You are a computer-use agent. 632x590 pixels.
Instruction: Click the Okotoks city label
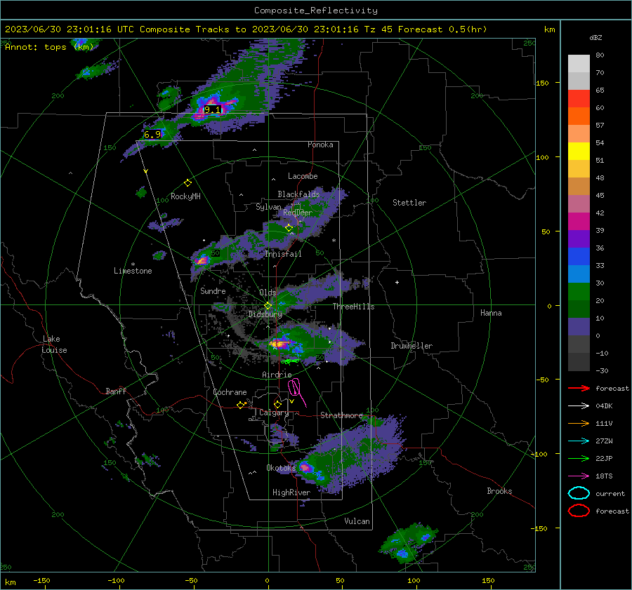pos(281,468)
